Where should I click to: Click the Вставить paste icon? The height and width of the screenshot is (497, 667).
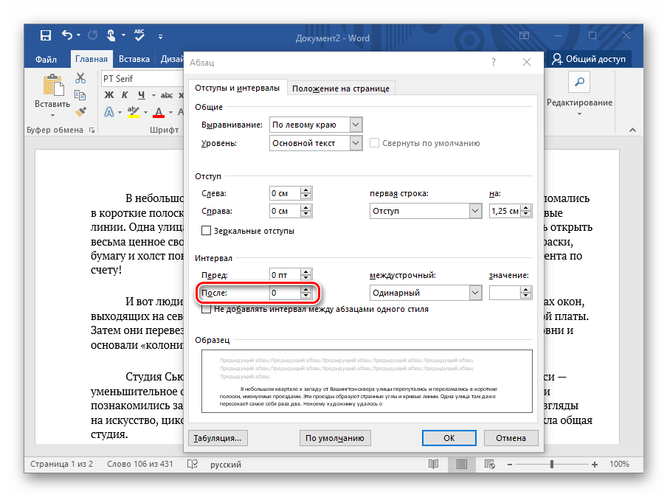[x=53, y=85]
